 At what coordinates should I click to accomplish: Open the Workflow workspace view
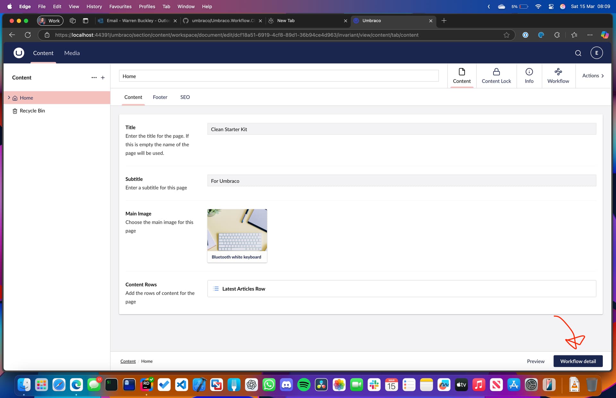(x=558, y=76)
